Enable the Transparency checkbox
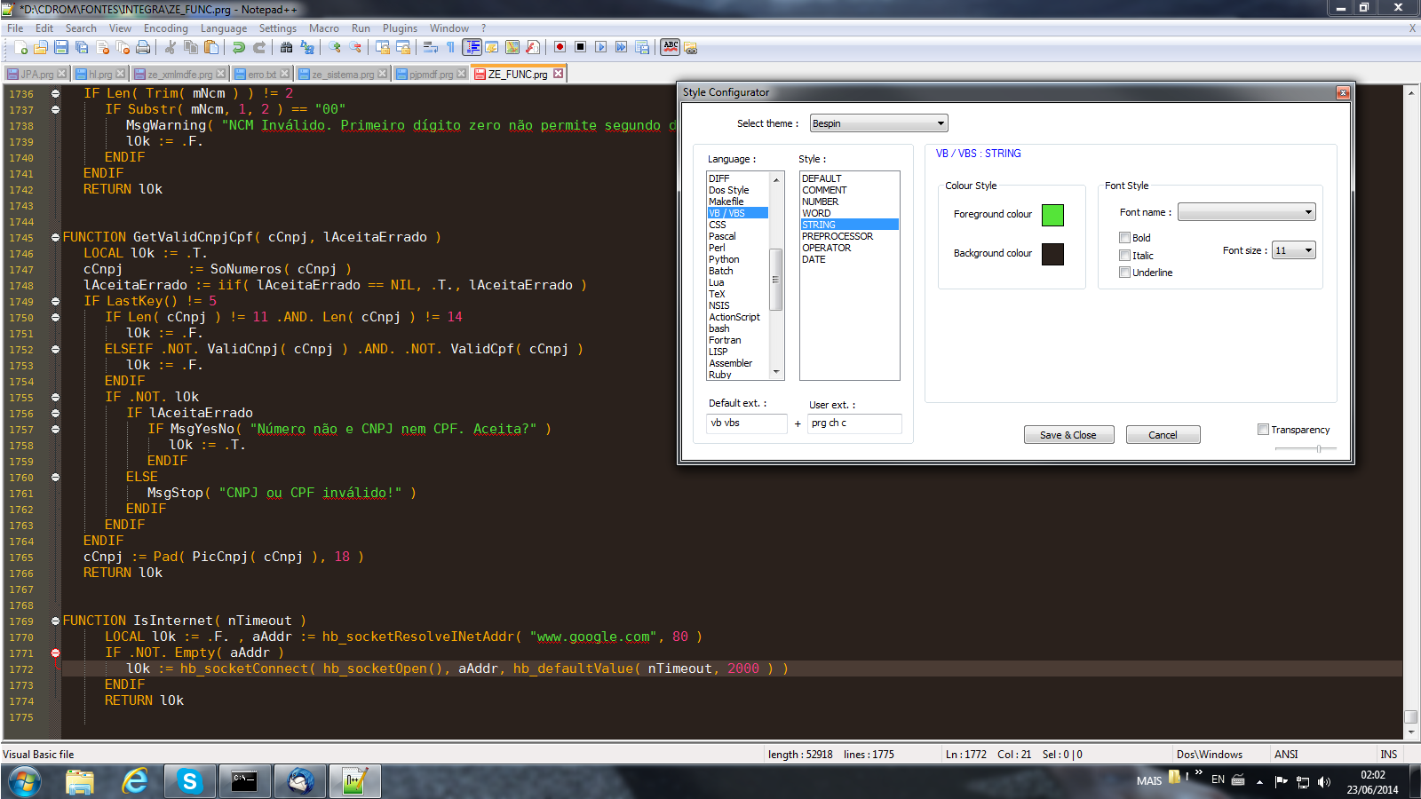 click(x=1263, y=430)
